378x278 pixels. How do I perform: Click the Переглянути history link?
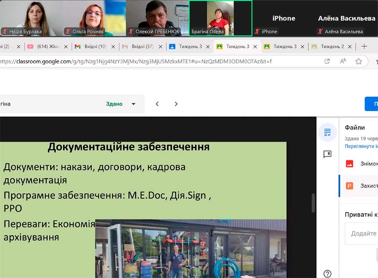tap(361, 146)
